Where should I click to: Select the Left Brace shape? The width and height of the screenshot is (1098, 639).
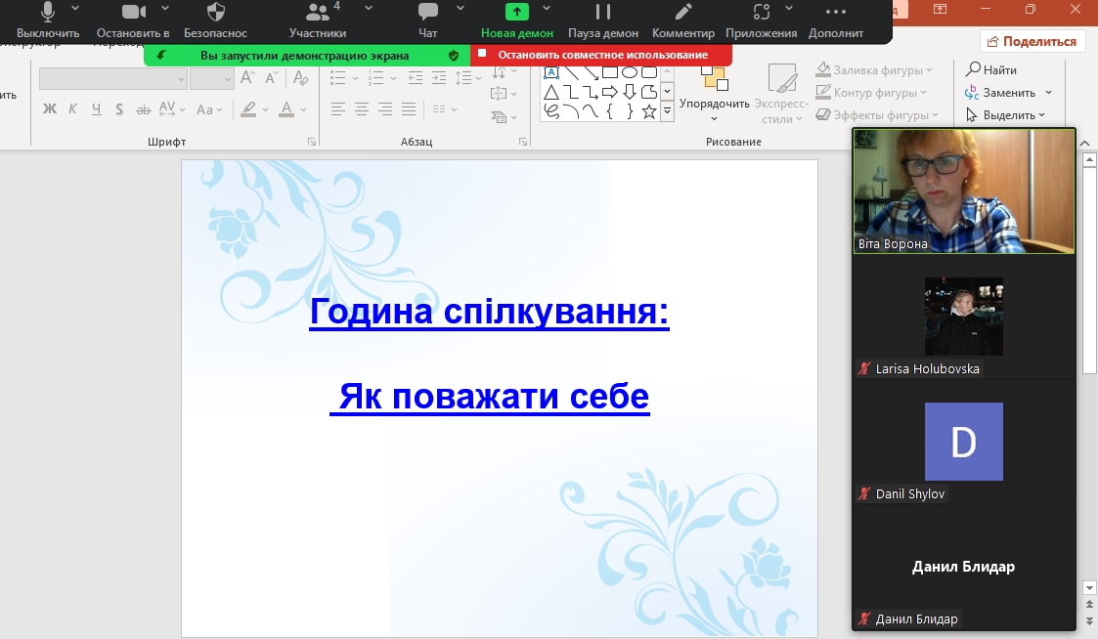pyautogui.click(x=610, y=111)
